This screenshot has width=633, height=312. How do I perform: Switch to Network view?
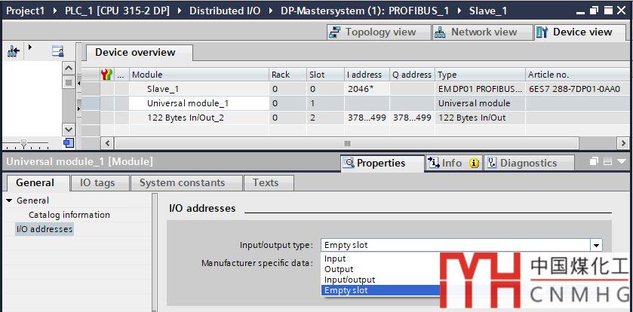(477, 32)
